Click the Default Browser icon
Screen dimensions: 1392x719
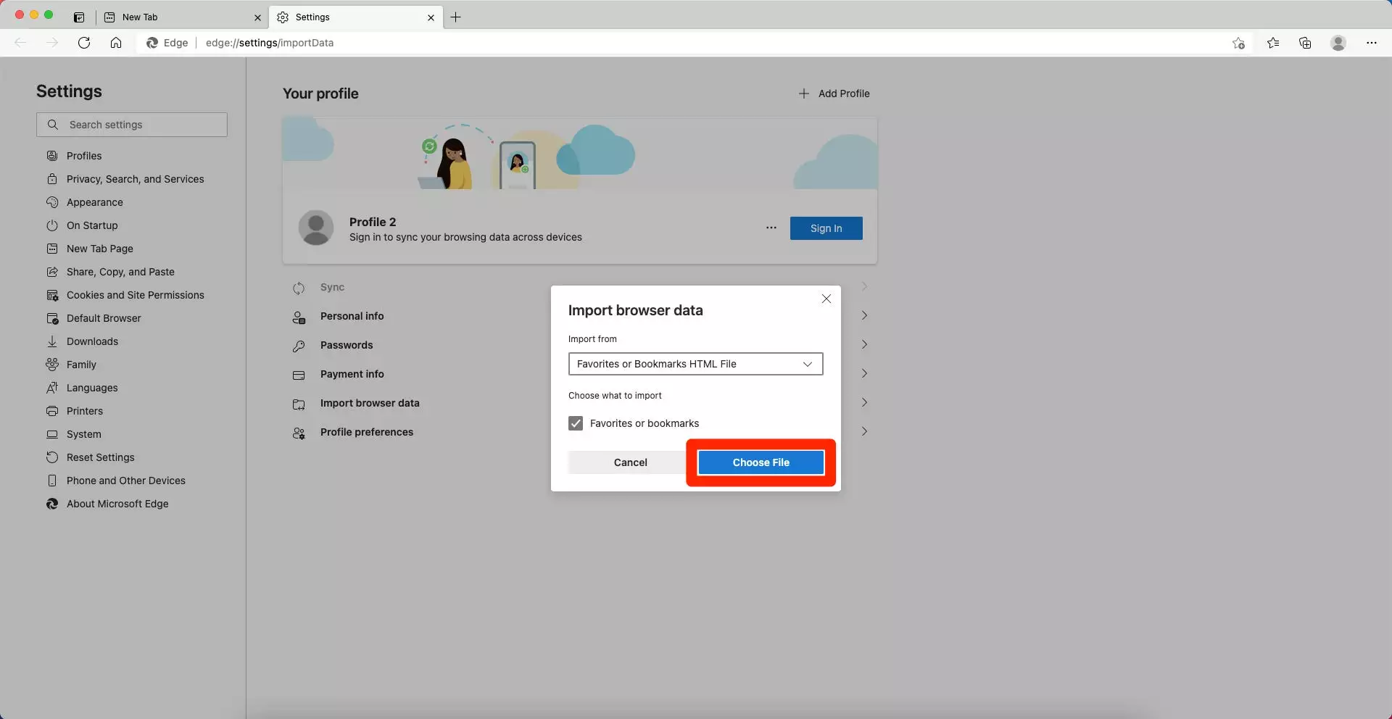(52, 318)
